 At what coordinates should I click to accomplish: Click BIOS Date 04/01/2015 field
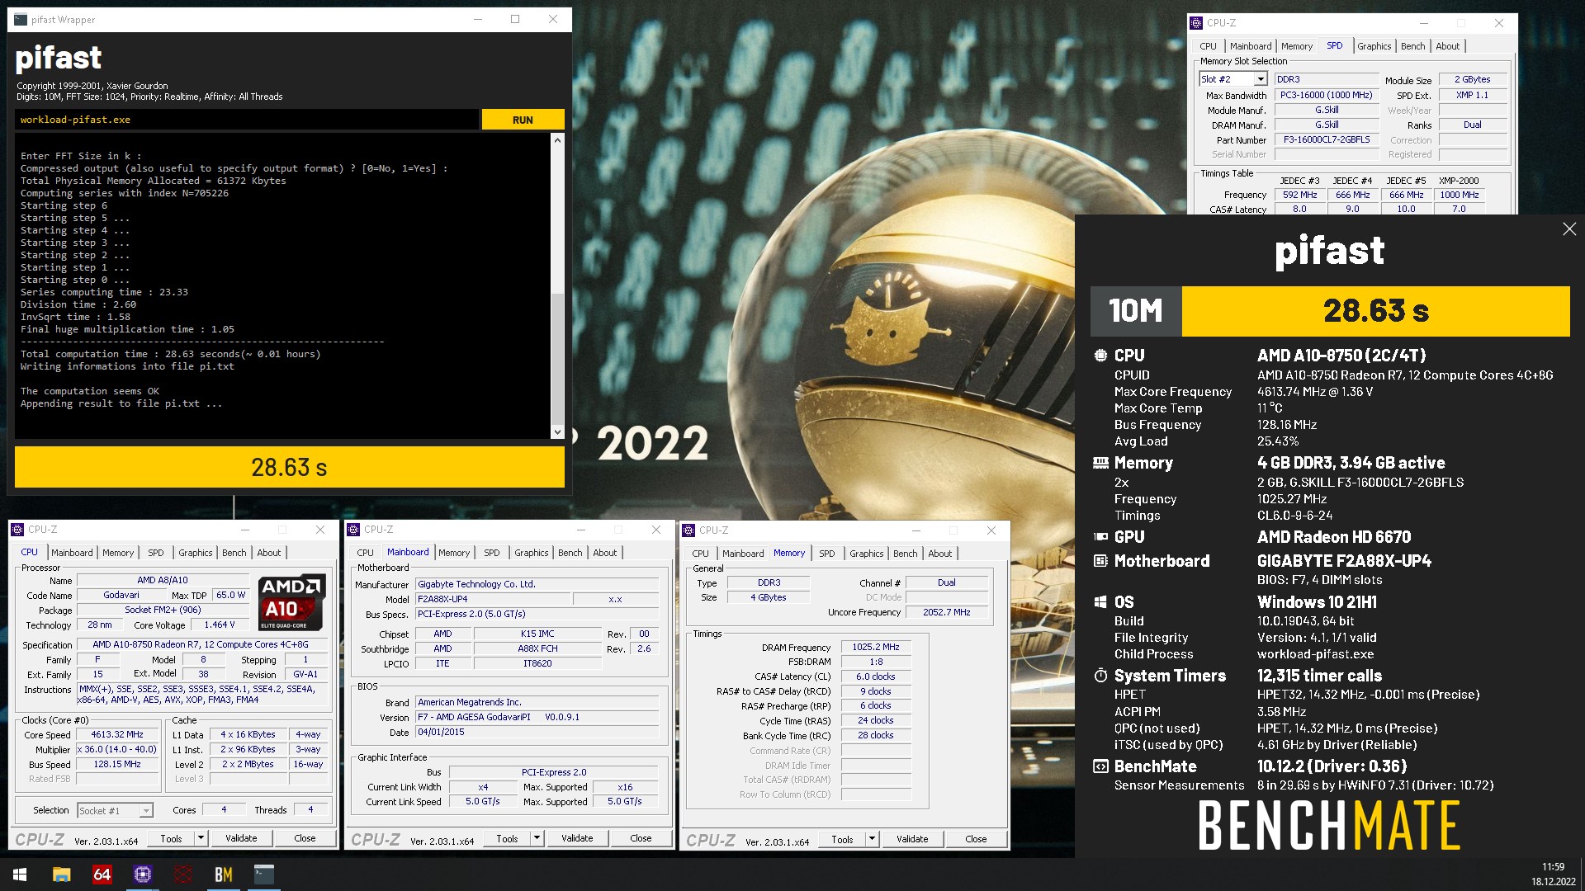[537, 732]
